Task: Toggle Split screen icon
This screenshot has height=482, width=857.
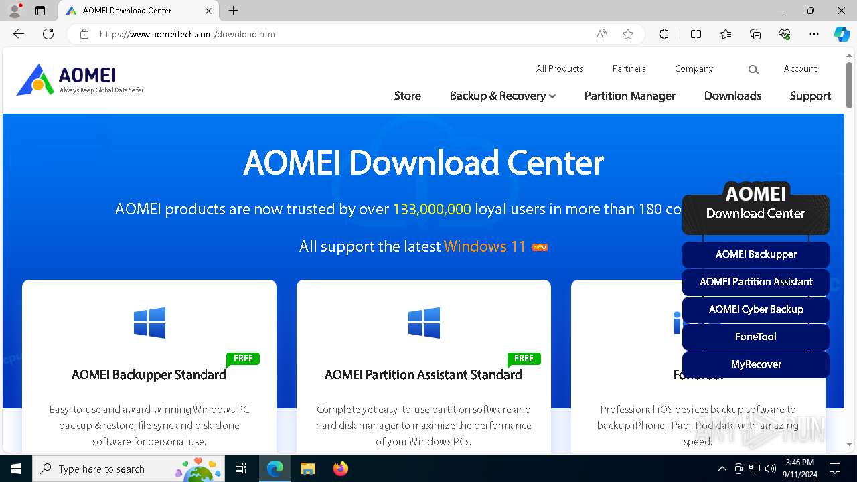Action: tap(696, 34)
